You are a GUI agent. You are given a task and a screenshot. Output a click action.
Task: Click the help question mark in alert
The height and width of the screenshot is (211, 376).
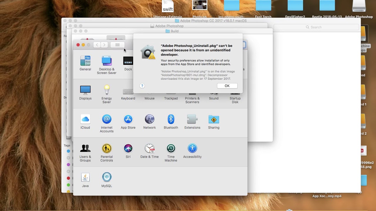142,86
